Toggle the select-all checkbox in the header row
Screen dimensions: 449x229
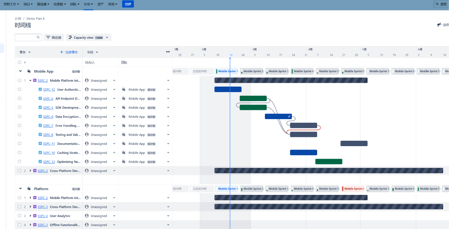pyautogui.click(x=20, y=62)
